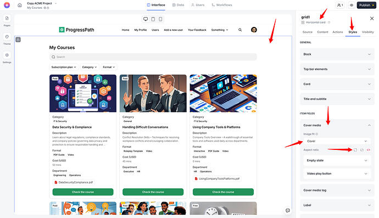Viewport: 379px width, 218px height.
Task: Click the Publish button
Action: coord(366,5)
